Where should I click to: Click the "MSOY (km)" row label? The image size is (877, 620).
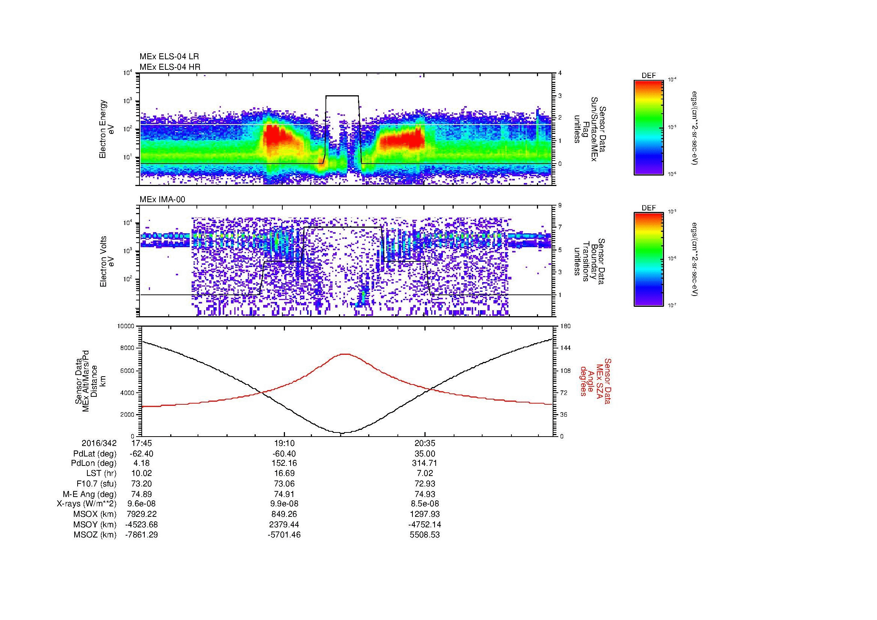click(x=95, y=524)
